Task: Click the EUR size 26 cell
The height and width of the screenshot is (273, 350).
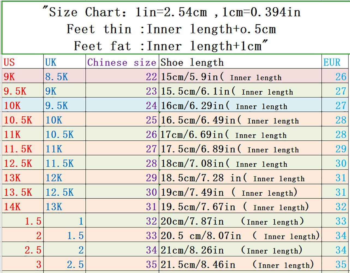Action: (335, 77)
